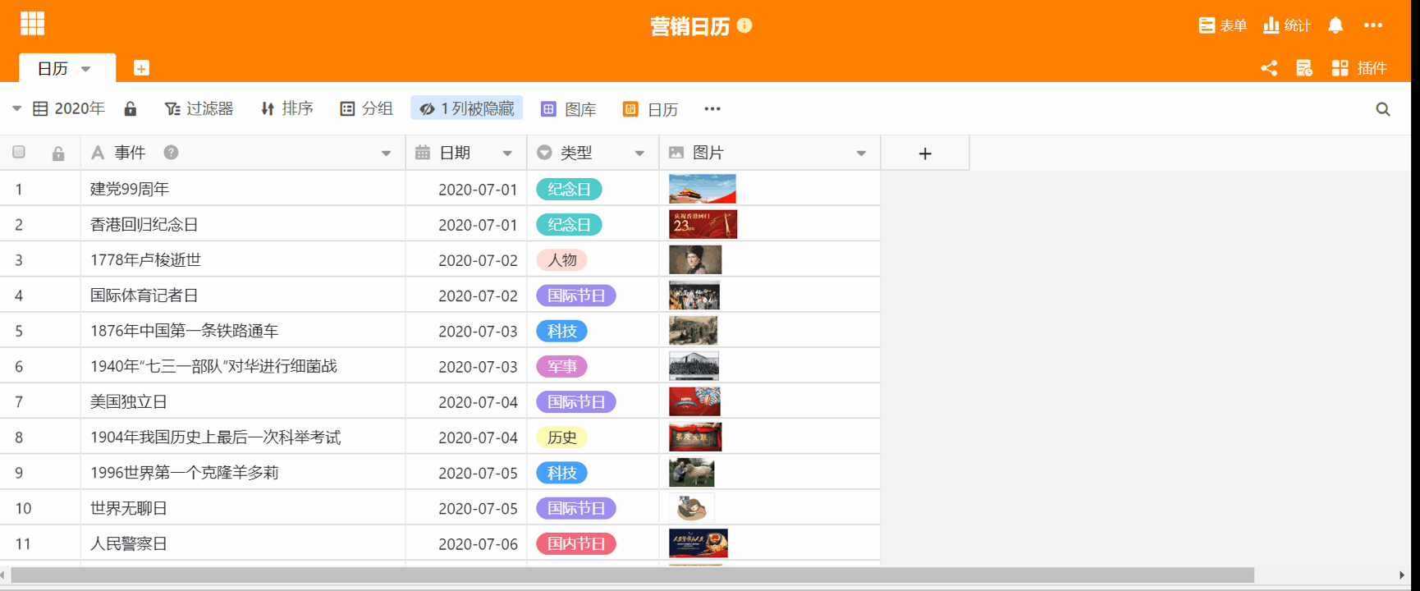Click the image icon in 图片 header
This screenshot has height=591, width=1420.
676,153
